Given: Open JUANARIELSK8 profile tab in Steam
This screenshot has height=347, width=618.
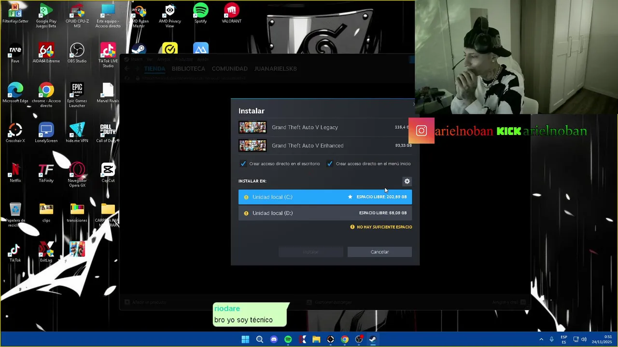Looking at the screenshot, I should (x=275, y=68).
